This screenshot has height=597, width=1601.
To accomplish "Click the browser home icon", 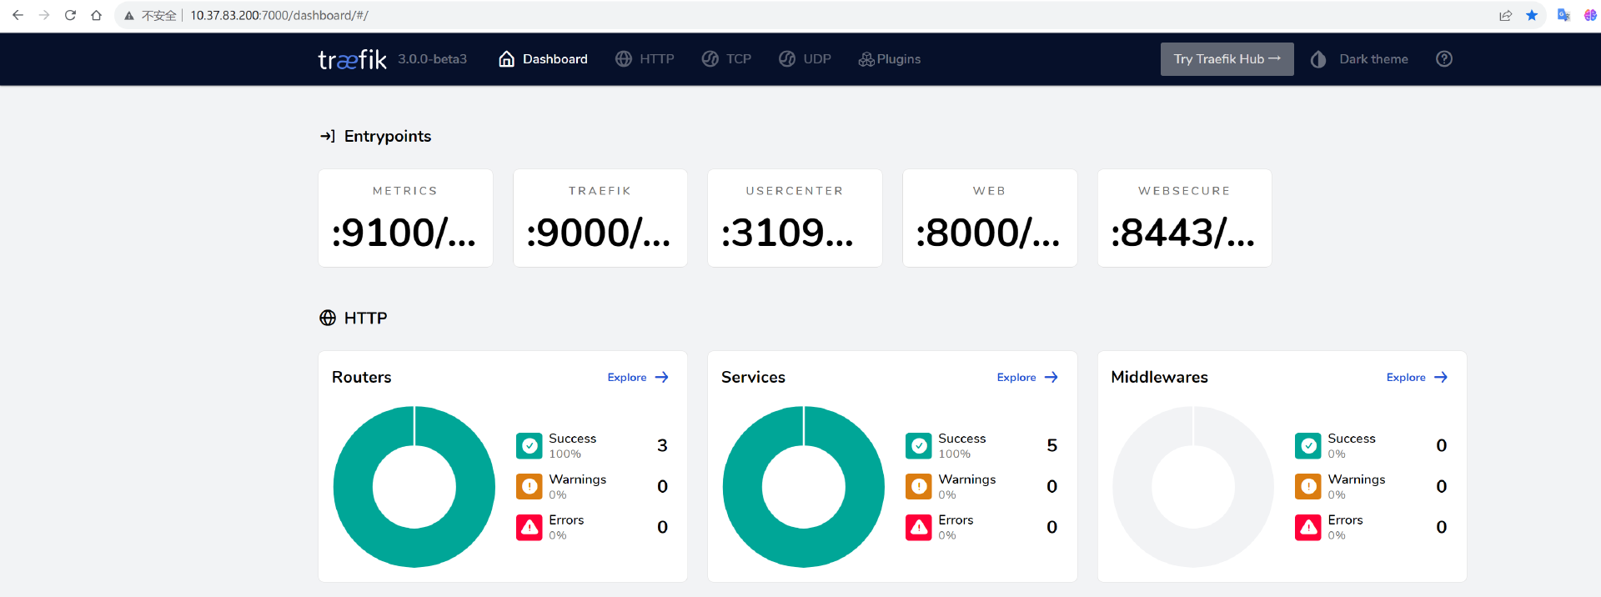I will [x=97, y=15].
